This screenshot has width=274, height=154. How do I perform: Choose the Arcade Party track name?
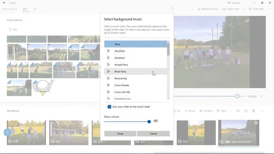(121, 65)
